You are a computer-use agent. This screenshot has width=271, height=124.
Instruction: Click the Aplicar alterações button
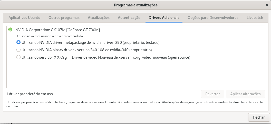point(245,94)
